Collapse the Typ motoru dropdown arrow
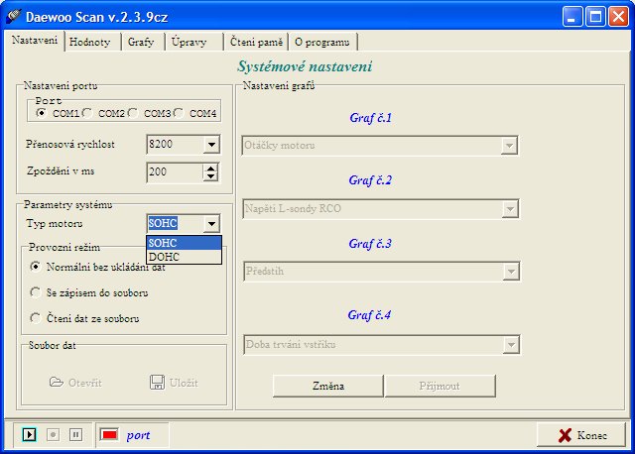635x454 pixels. click(x=211, y=223)
